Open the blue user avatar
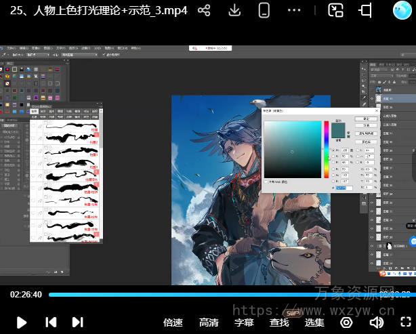The height and width of the screenshot is (334, 416). point(402,10)
